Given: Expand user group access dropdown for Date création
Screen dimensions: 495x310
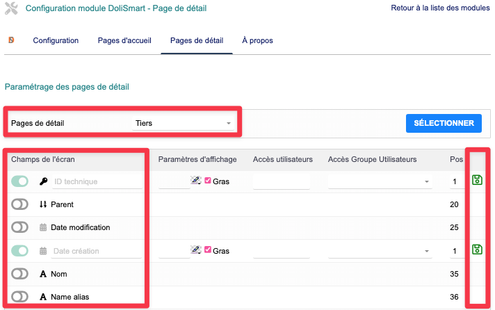Looking at the screenshot, I should pos(380,251).
